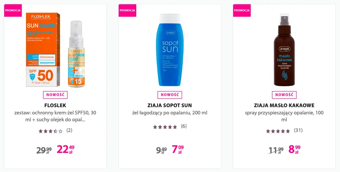Click the PROMOCJA badge on Masło Kakaowe card
340x172 pixels.
242,10
